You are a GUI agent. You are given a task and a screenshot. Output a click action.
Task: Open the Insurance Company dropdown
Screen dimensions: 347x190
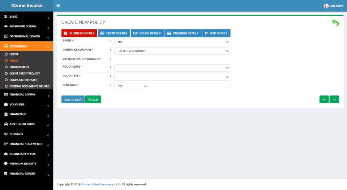tap(172, 51)
